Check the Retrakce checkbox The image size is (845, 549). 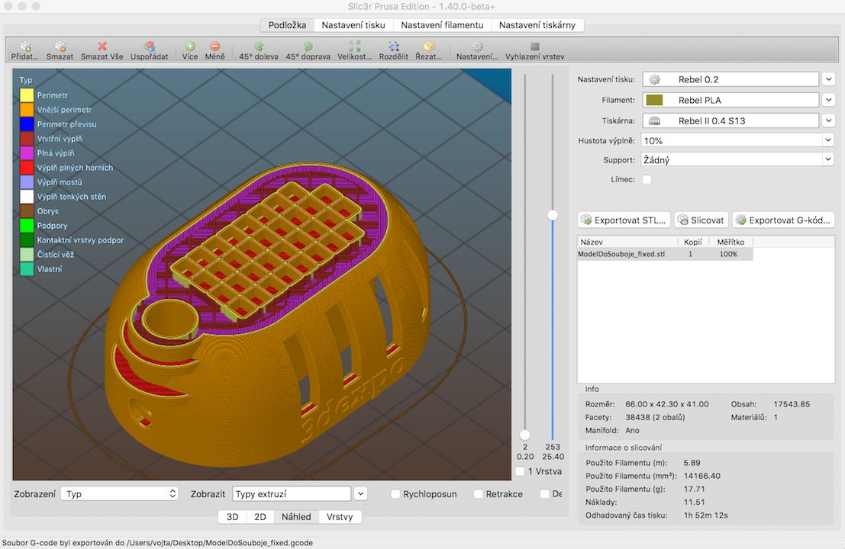point(479,494)
